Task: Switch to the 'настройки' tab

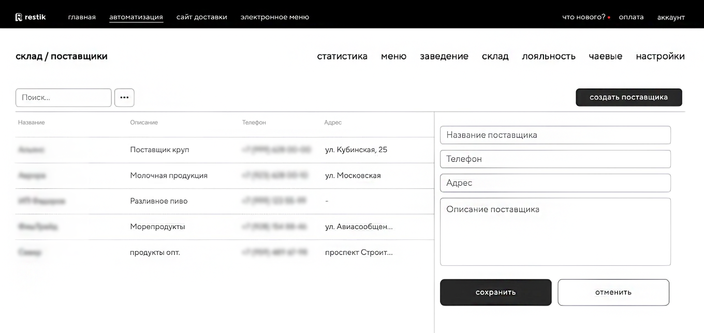Action: coord(660,56)
